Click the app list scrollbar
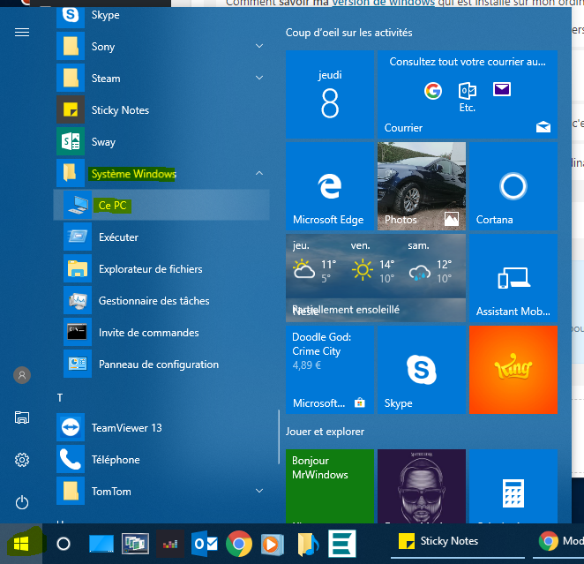The image size is (584, 564). coord(279,437)
